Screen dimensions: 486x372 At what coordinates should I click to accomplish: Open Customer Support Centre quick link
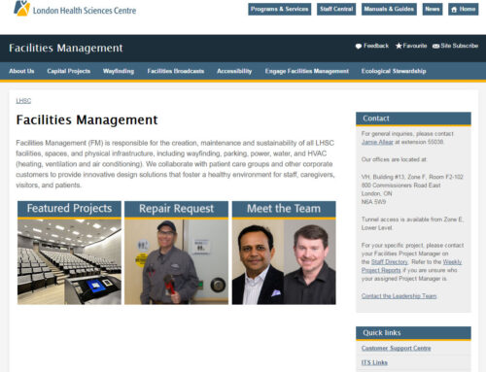click(x=397, y=348)
